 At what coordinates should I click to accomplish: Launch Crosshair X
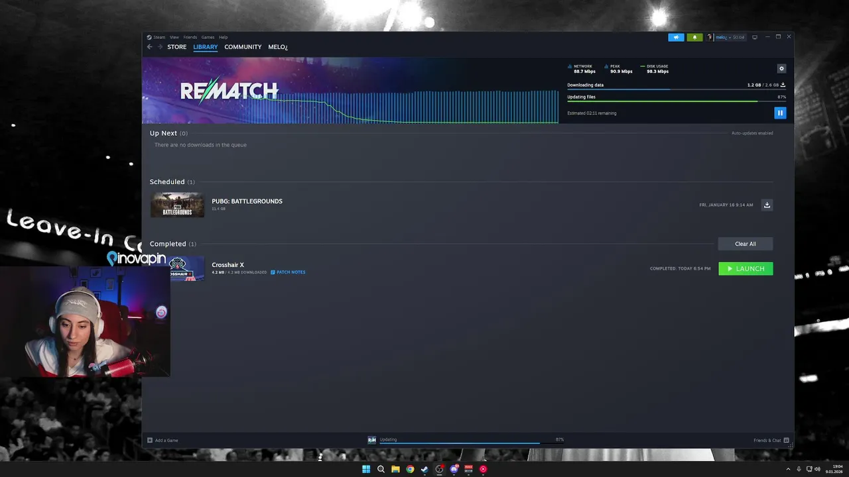[746, 268]
